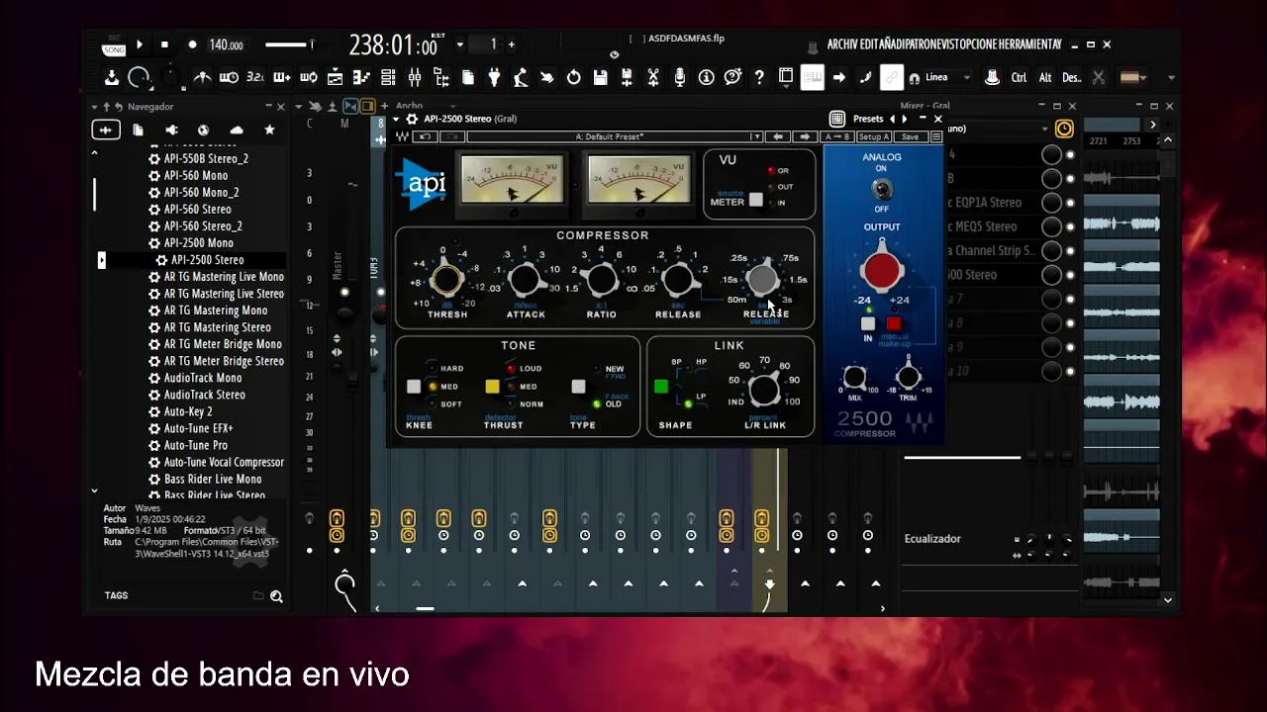Open the help question mark icon

click(x=759, y=77)
